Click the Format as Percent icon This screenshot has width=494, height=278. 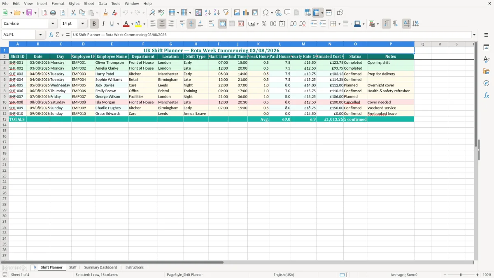tap(264, 24)
